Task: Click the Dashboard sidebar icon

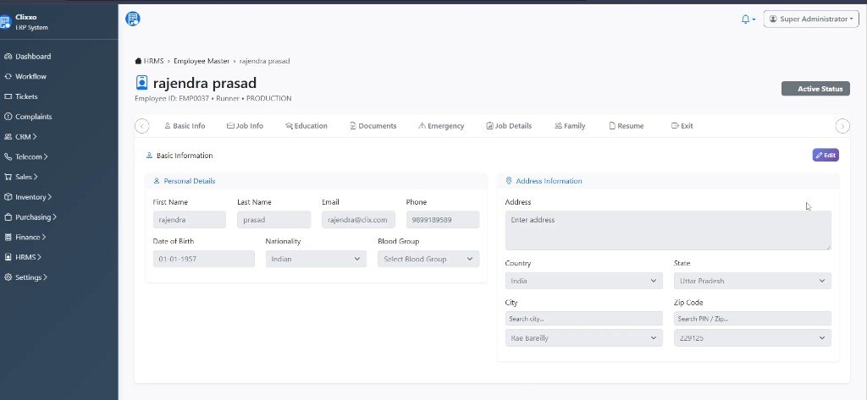Action: [x=8, y=57]
